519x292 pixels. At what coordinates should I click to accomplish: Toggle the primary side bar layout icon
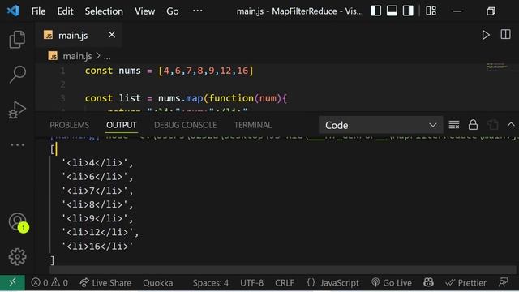click(375, 11)
